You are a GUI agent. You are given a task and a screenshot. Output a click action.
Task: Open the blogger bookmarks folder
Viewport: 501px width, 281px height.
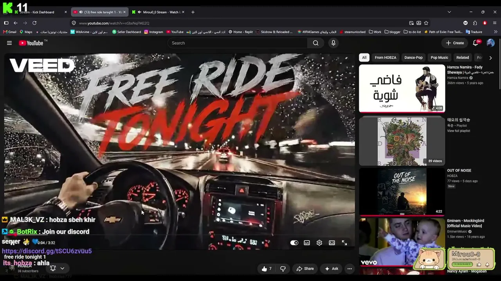[393, 32]
